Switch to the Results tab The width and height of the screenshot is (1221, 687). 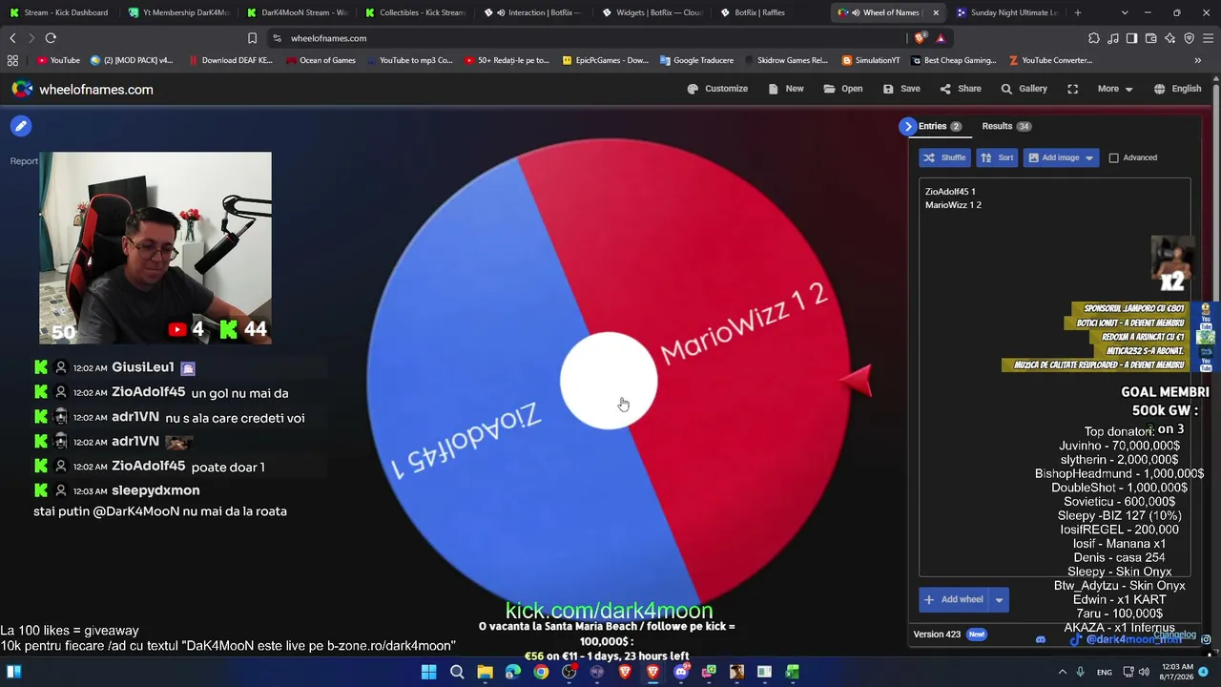[1006, 126]
